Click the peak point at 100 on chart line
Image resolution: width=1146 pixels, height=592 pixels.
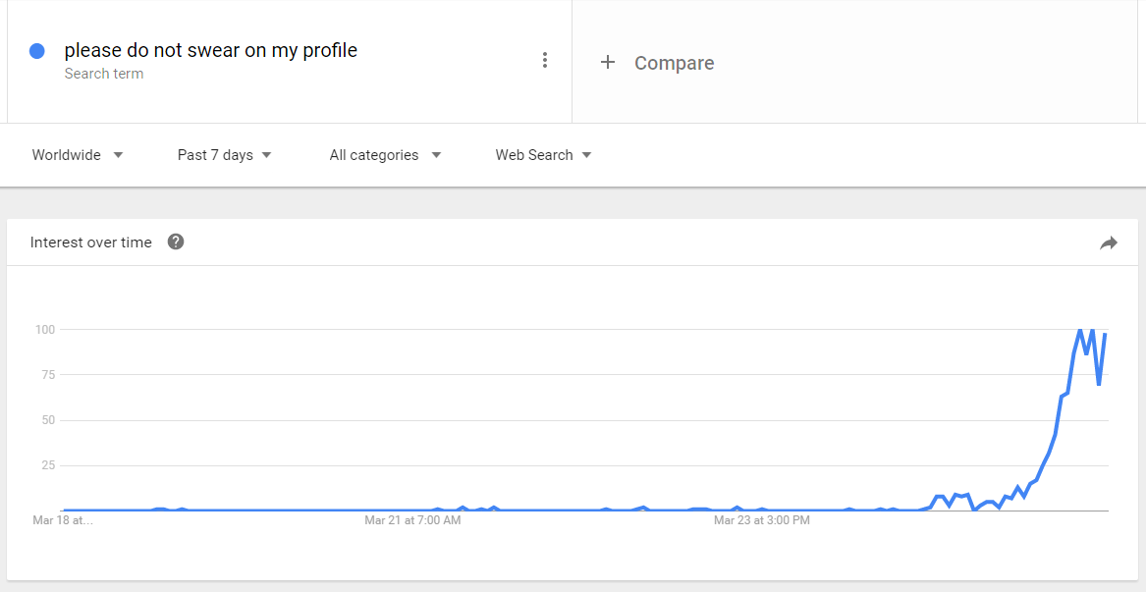[x=1080, y=330]
